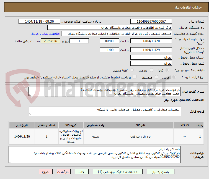Viewport: 209px width, 179px height.
Task: Click the استان محل تحویل field
Action: point(151,57)
